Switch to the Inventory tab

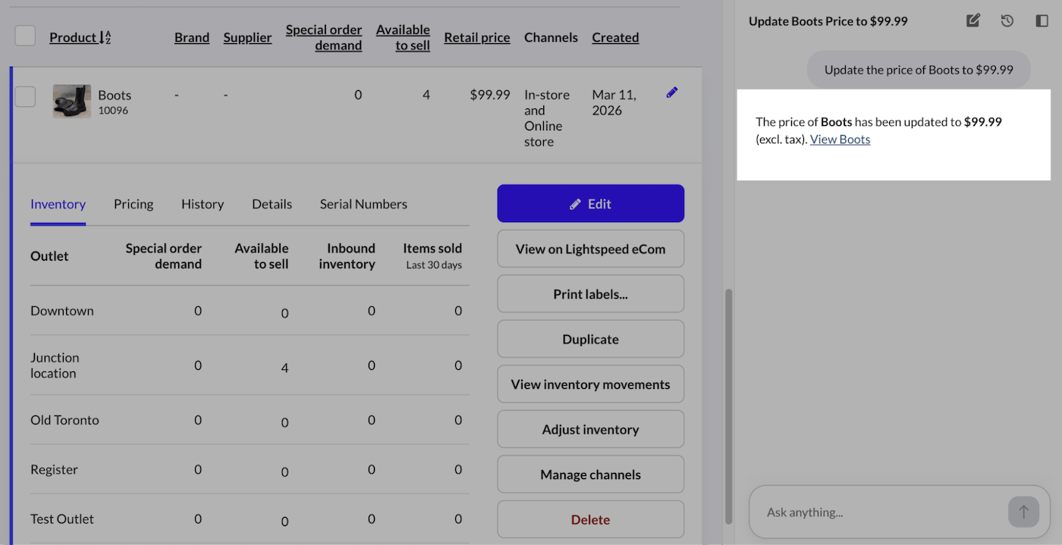click(x=58, y=204)
